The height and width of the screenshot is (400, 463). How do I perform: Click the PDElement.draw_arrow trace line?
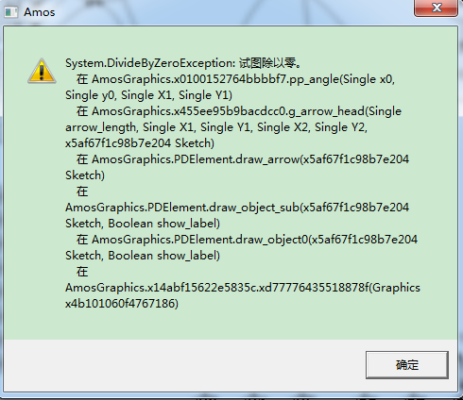coord(243,159)
